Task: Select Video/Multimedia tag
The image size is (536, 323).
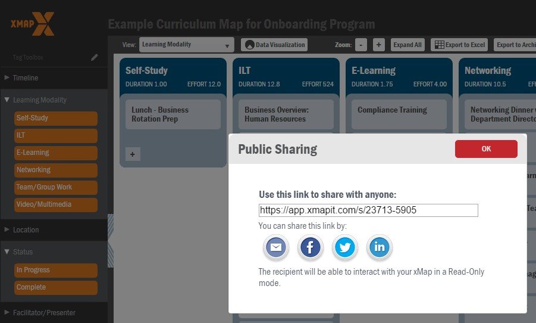Action: 56,204
